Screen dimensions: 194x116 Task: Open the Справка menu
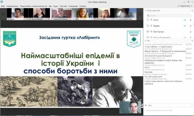[83, 6]
